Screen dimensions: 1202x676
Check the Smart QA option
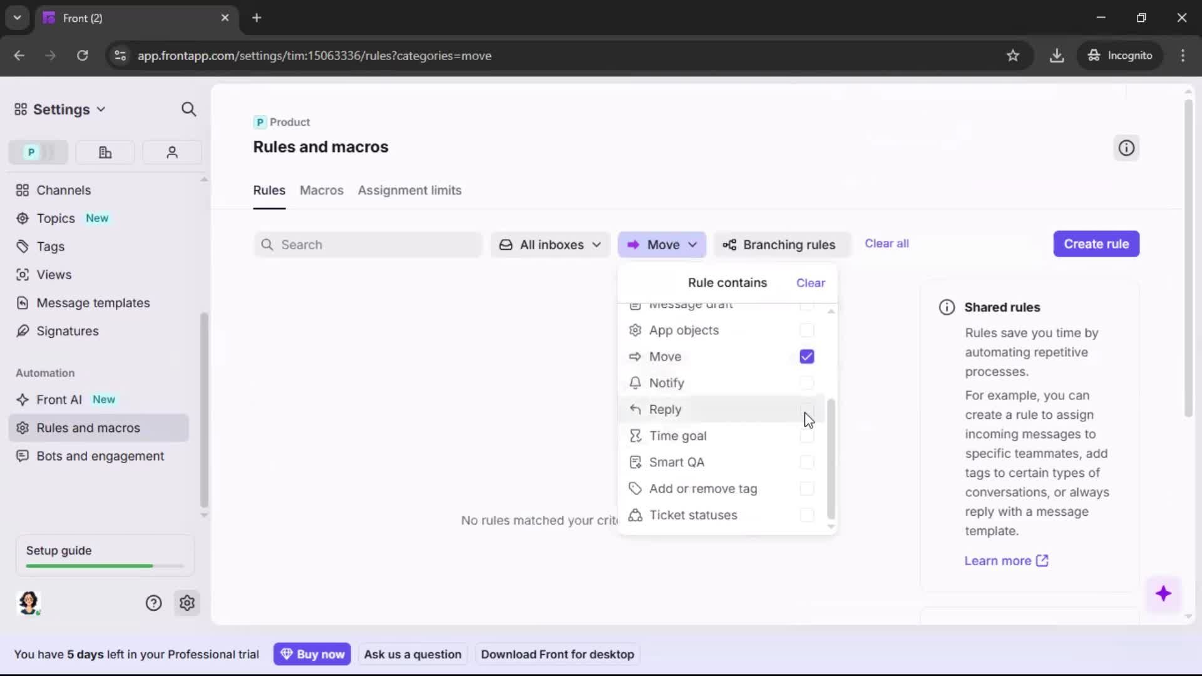point(806,462)
